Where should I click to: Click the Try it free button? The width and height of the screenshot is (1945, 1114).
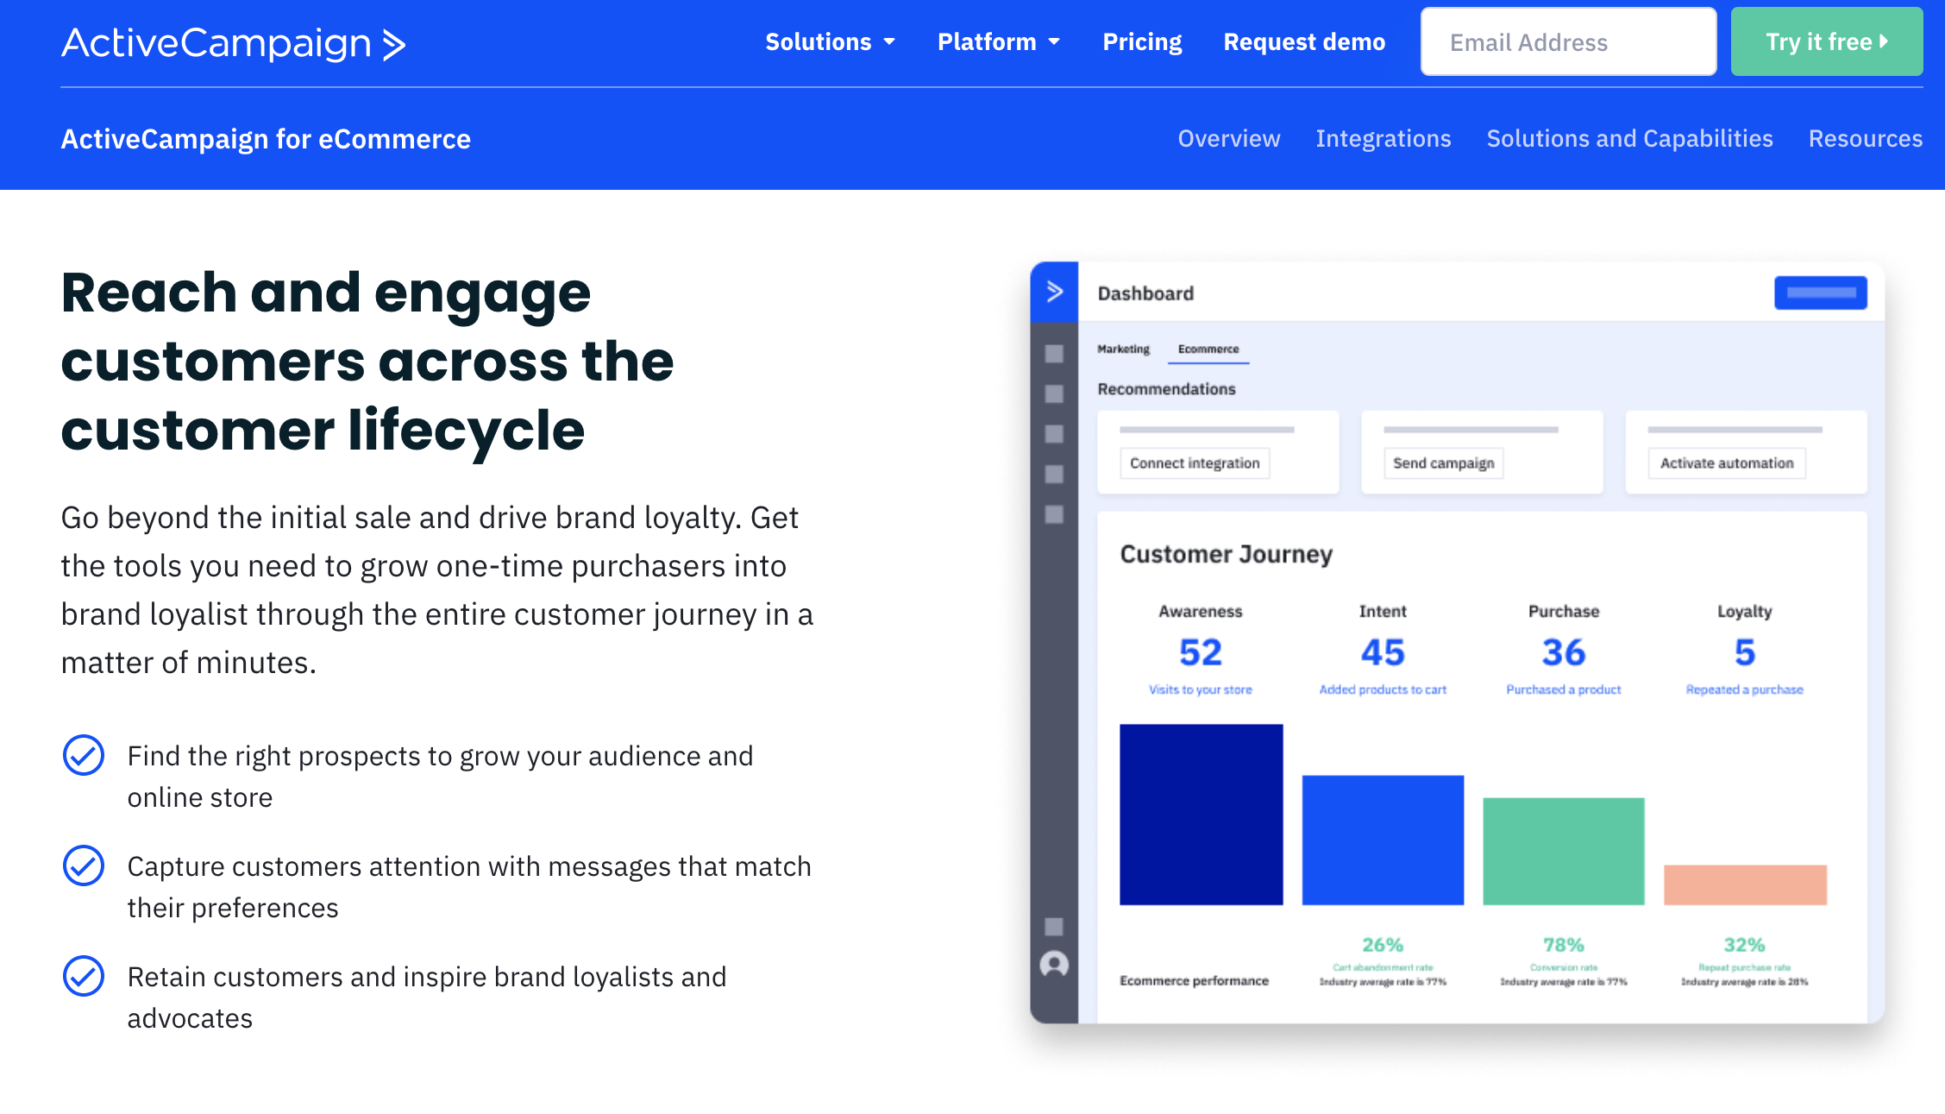tap(1827, 41)
